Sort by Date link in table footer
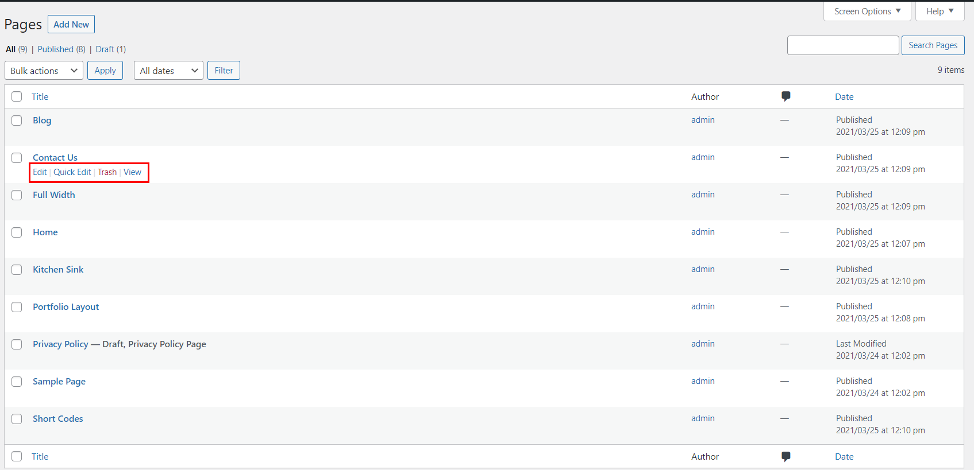 (x=844, y=457)
